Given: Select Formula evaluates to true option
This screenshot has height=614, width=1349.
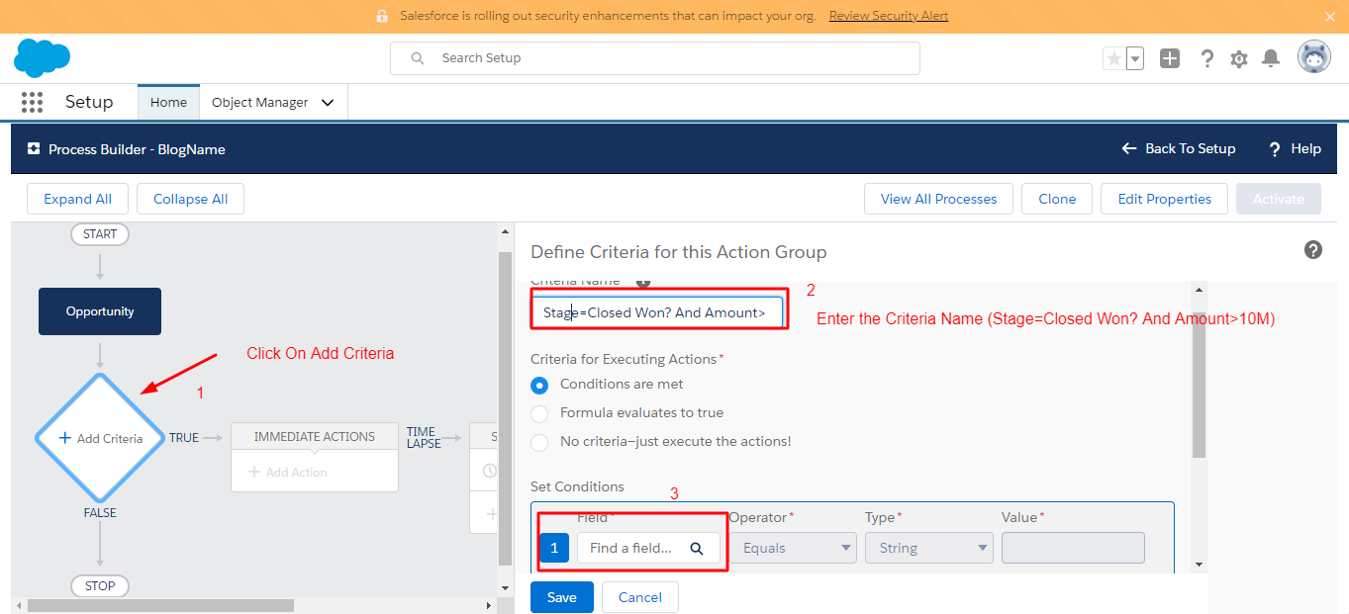Looking at the screenshot, I should pos(539,413).
